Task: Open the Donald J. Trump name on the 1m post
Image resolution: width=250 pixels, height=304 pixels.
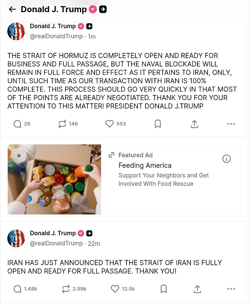Action: pos(53,26)
